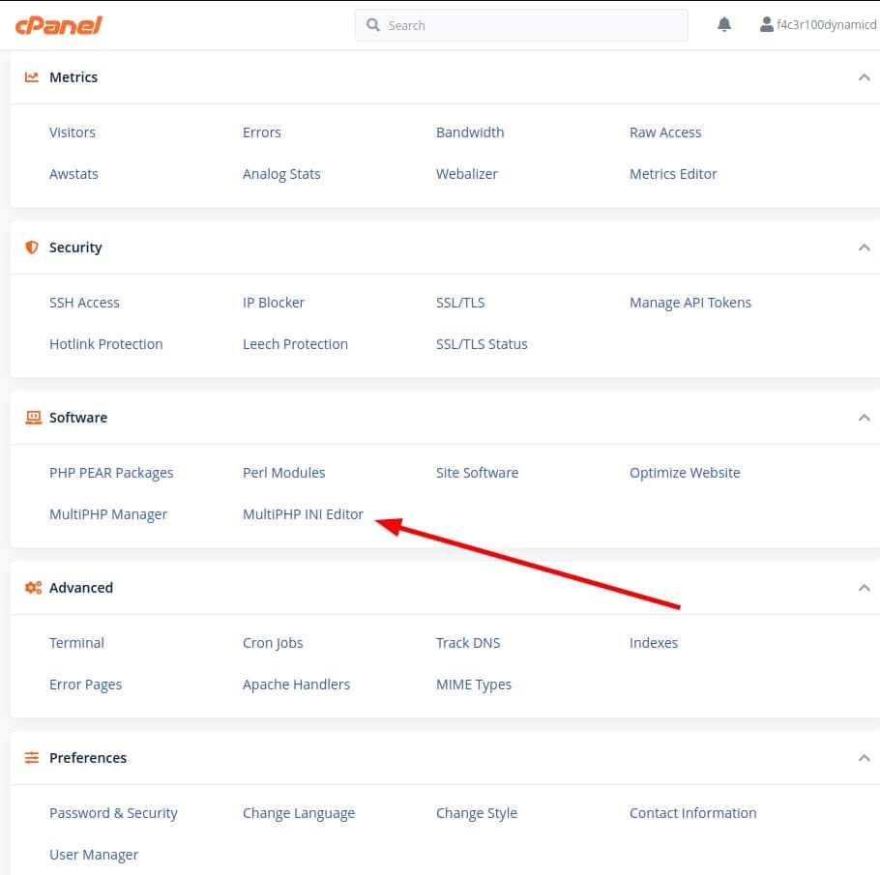Click the Software laptop icon
Image resolution: width=880 pixels, height=875 pixels.
[33, 418]
